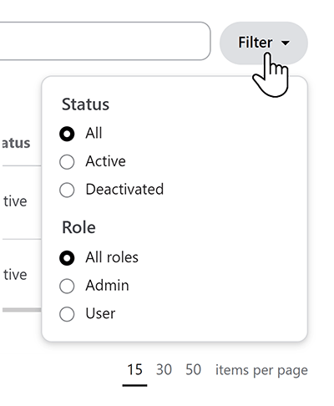This screenshot has width=334, height=406.
Task: Click the 'Deactivated' text label
Action: tap(124, 190)
